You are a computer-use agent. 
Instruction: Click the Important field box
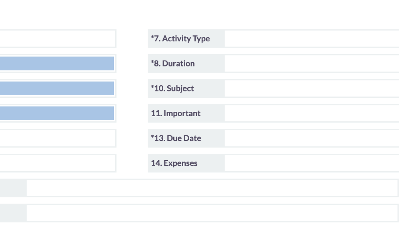[311, 113]
